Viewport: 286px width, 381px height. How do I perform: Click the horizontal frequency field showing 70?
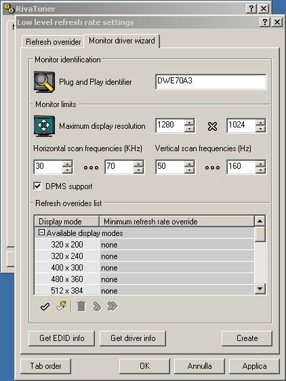(119, 167)
